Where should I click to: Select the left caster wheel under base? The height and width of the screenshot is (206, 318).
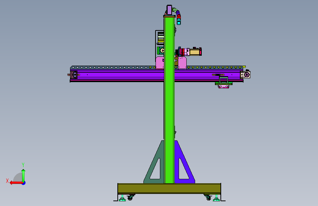pyautogui.click(x=130, y=198)
